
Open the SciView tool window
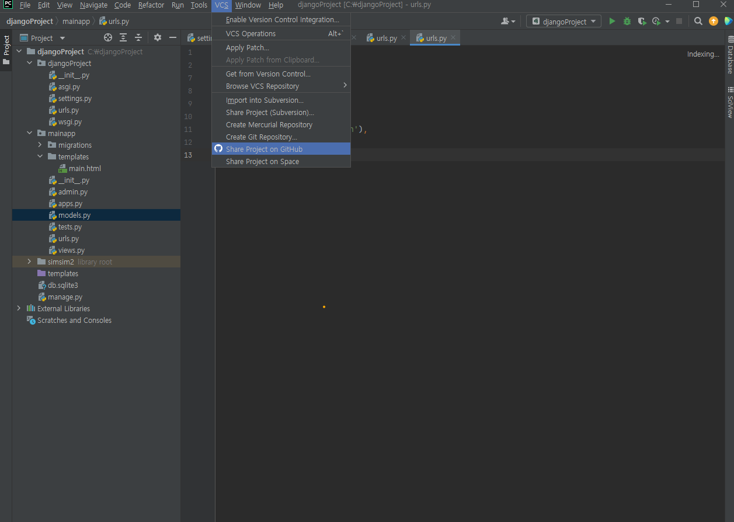click(730, 102)
